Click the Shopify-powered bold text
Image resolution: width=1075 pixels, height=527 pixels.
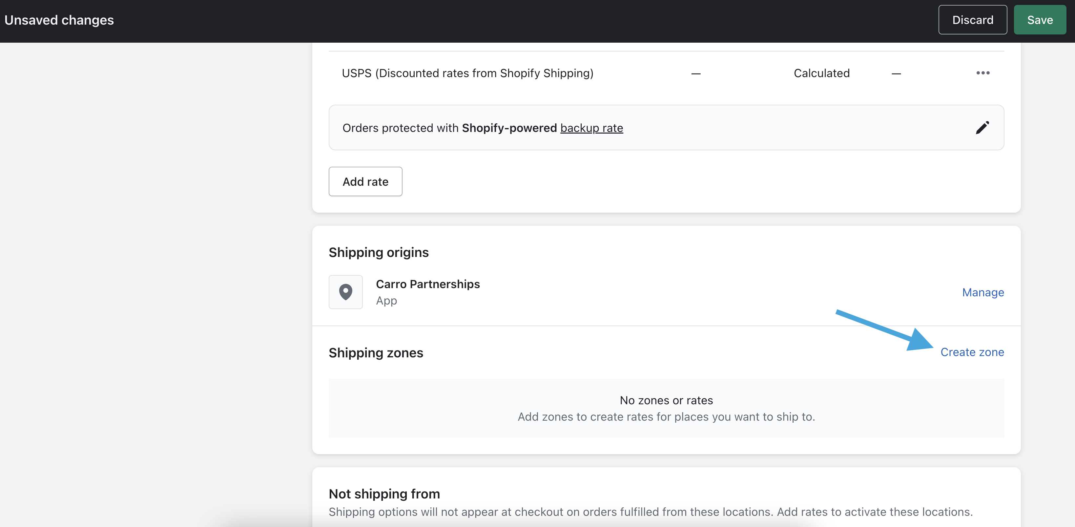[509, 128]
